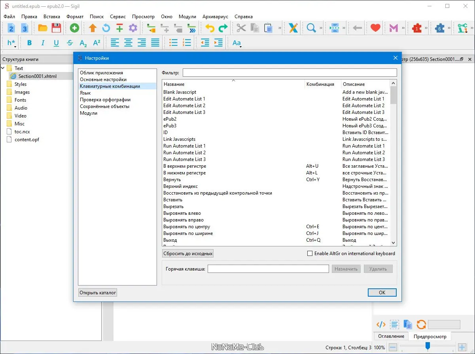Undo the last action

pos(210,28)
